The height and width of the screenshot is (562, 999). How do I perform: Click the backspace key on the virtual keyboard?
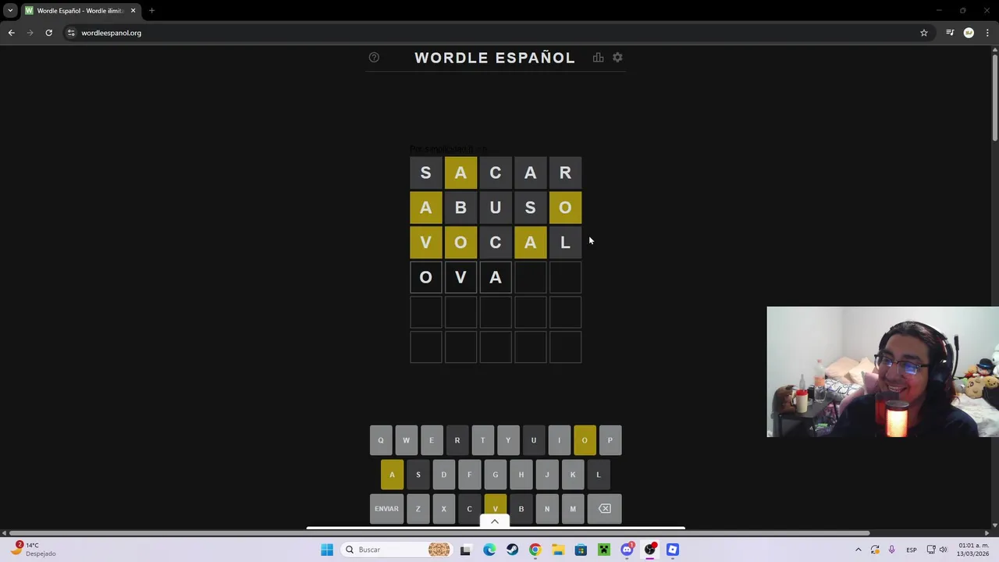click(x=605, y=509)
